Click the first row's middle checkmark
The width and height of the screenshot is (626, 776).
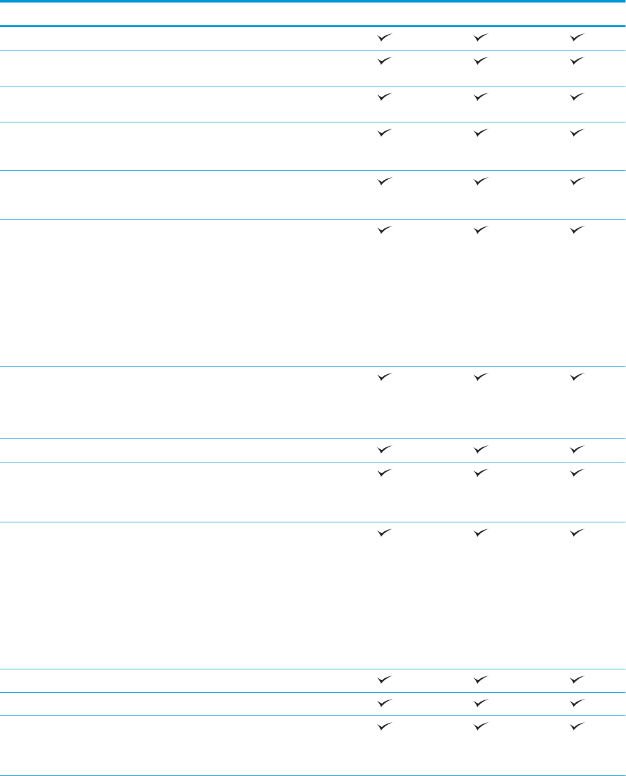coord(481,38)
